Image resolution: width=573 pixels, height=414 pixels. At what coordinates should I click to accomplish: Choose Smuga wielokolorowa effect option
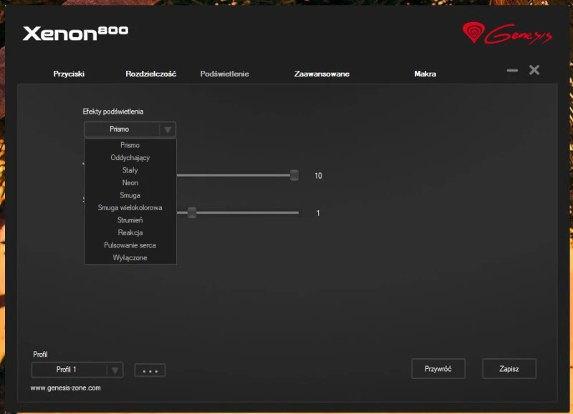click(130, 208)
